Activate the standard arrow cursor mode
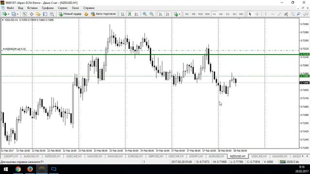 tap(250, 14)
